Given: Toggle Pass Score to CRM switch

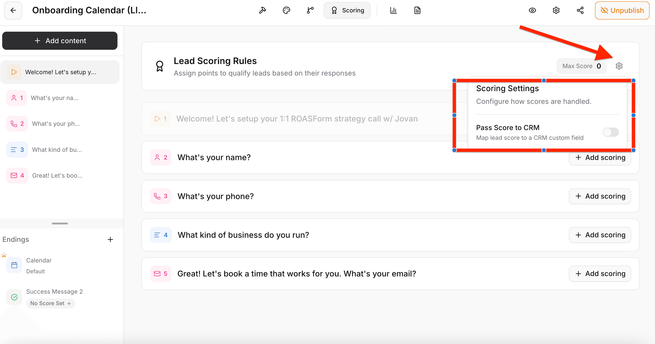Looking at the screenshot, I should tap(610, 132).
